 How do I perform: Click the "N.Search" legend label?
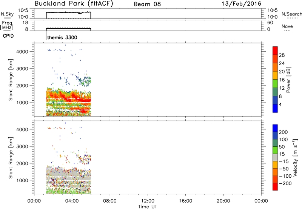pos(292,14)
